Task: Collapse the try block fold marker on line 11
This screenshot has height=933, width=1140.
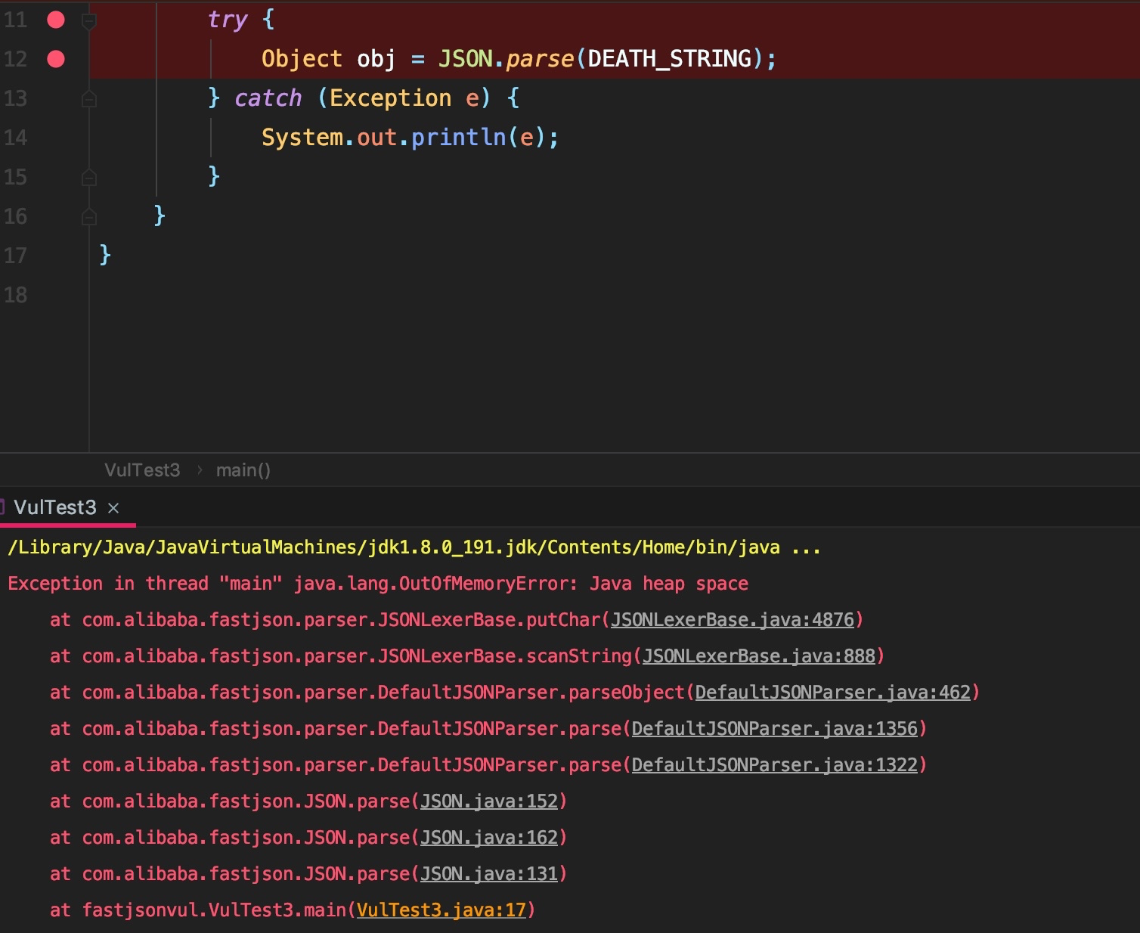Action: (x=88, y=21)
